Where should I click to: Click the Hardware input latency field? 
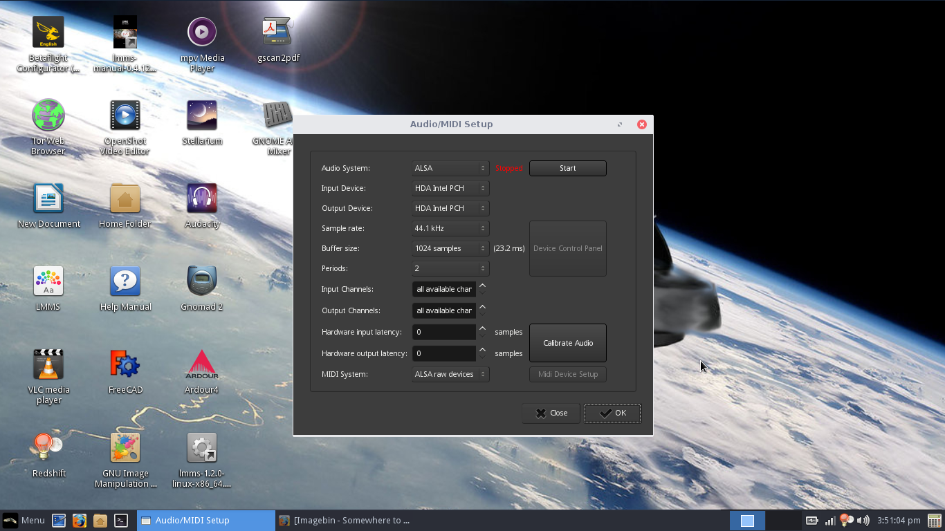(x=444, y=332)
